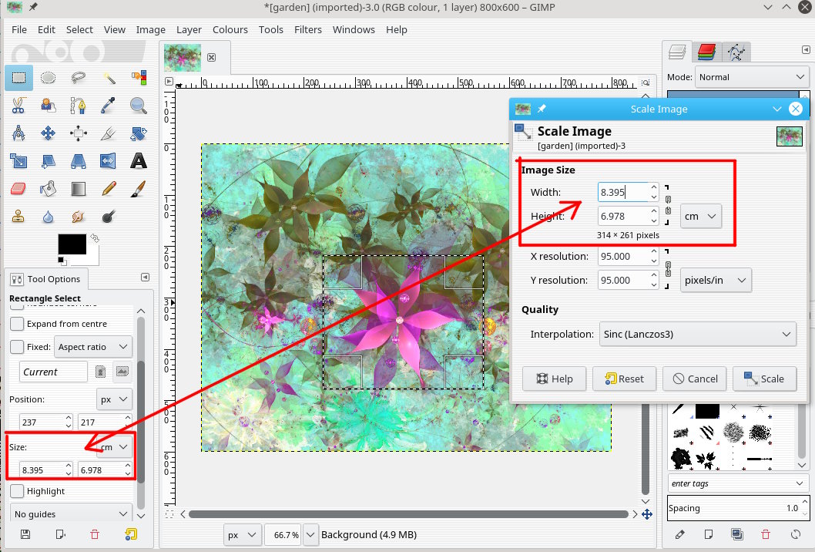Select the Perspective tool
The image size is (815, 552).
[x=79, y=161]
